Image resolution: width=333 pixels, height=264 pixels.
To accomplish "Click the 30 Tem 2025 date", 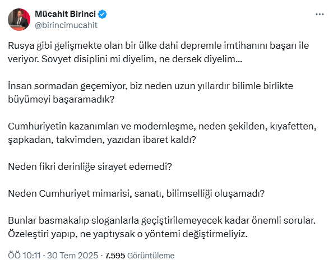I will (72, 255).
